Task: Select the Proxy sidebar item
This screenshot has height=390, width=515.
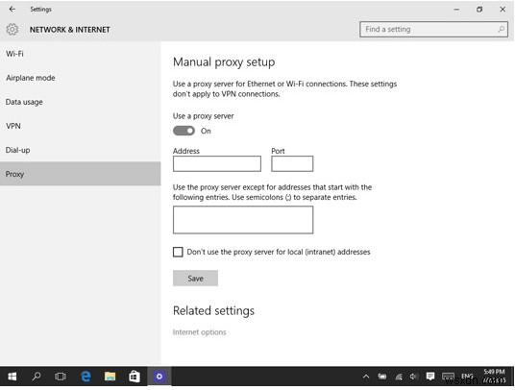Action: coord(80,174)
